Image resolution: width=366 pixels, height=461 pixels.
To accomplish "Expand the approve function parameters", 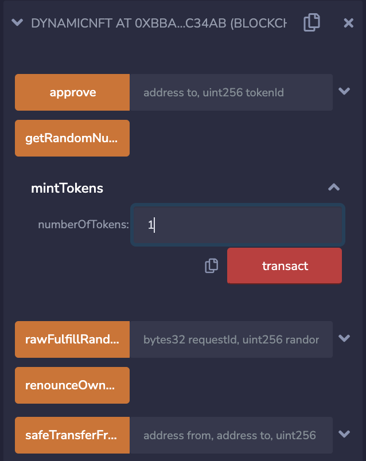I will [x=344, y=91].
